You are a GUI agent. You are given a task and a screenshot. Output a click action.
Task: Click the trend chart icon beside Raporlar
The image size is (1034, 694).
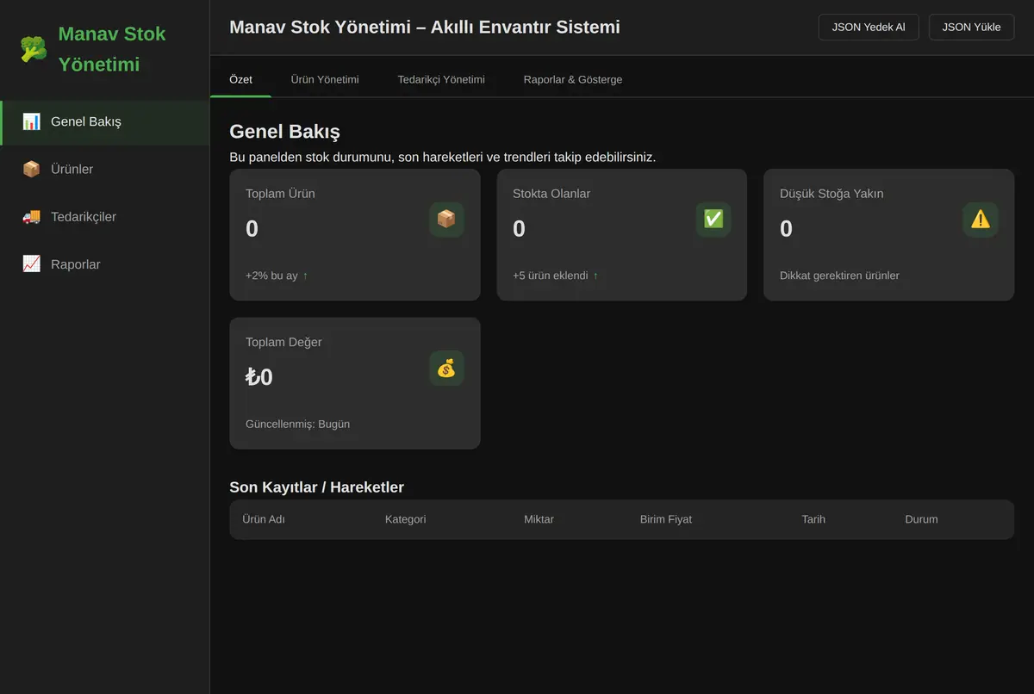pyautogui.click(x=31, y=264)
